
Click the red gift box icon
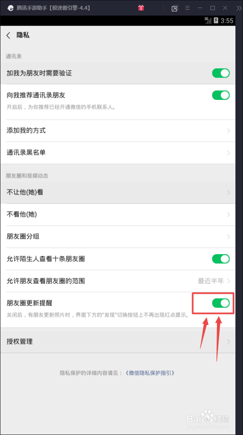tap(141, 8)
